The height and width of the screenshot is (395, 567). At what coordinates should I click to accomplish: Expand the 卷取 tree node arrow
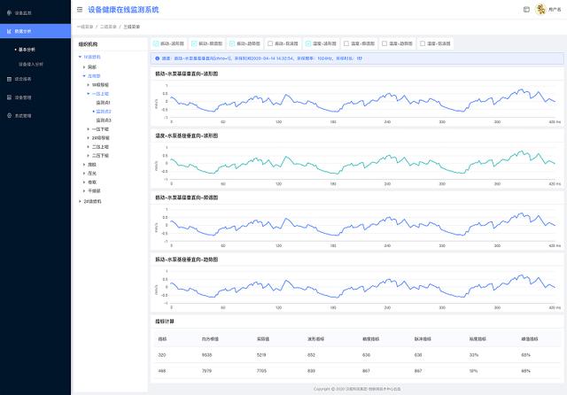coord(84,182)
